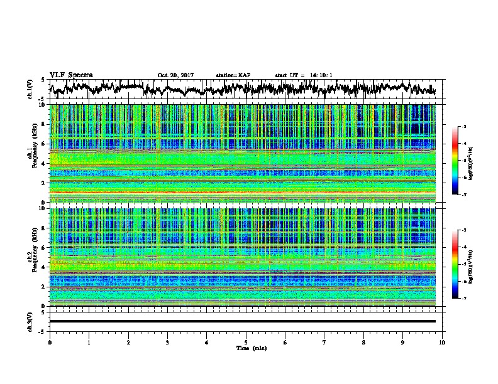
Task: Select the date text "Oct. 20, 2017"
Action: click(175, 75)
